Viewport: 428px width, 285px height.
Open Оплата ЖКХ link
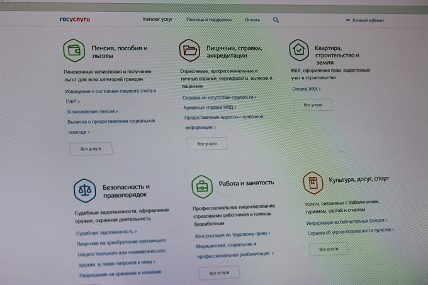coord(307,89)
